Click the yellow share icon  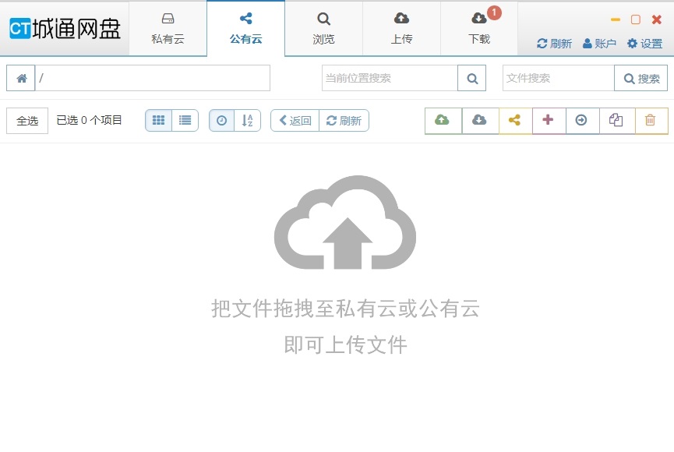pyautogui.click(x=515, y=120)
